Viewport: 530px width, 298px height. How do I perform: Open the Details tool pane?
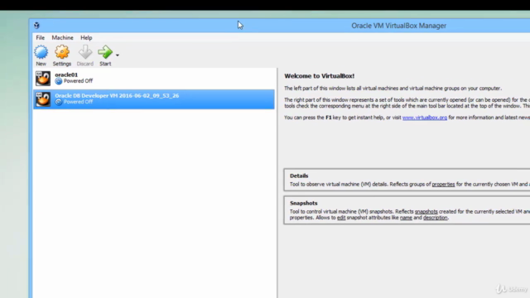[407, 180]
